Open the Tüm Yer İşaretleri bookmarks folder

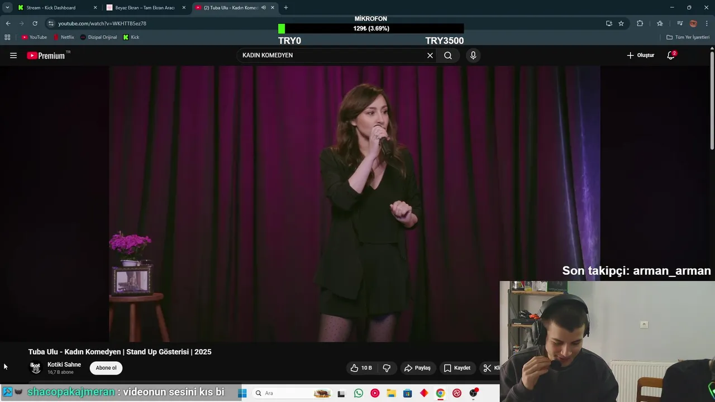pyautogui.click(x=688, y=37)
